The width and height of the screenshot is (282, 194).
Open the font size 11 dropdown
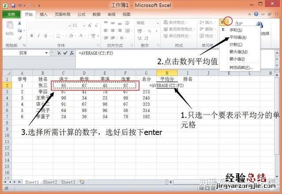84,26
